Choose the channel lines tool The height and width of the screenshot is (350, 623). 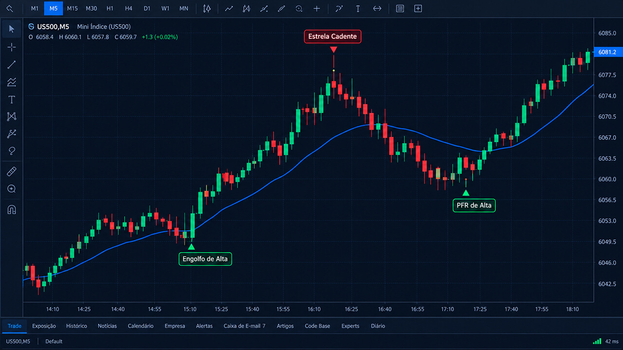point(12,82)
